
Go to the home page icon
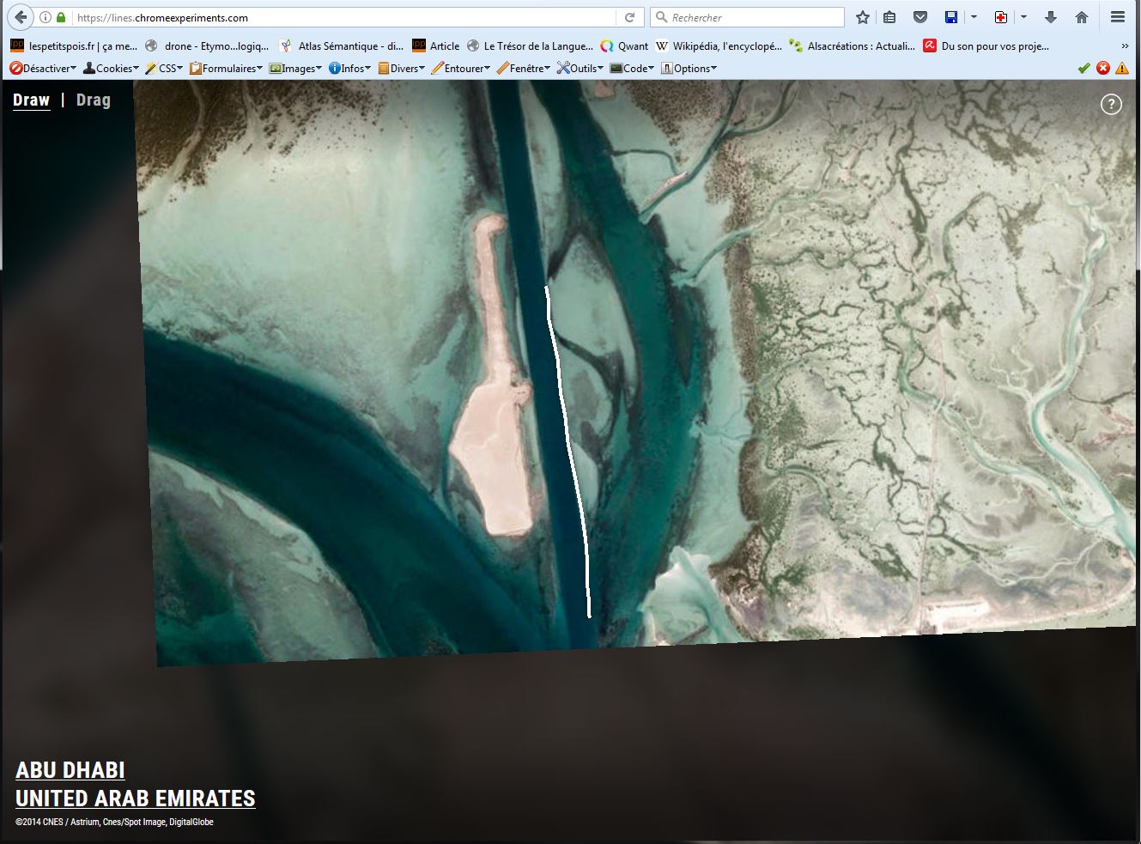[x=1082, y=17]
